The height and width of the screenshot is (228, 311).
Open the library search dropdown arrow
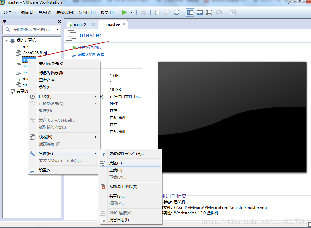coord(58,30)
